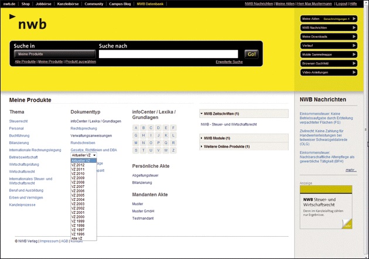
Task: Click the arrow on Mobile Sammelmappe button
Action: 354,54
